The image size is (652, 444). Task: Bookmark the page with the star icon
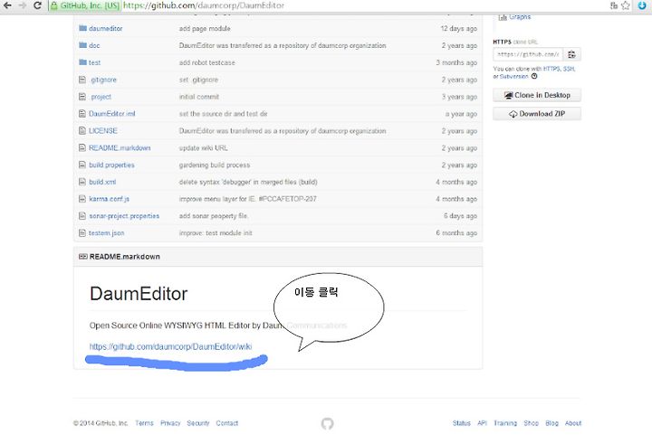625,5
